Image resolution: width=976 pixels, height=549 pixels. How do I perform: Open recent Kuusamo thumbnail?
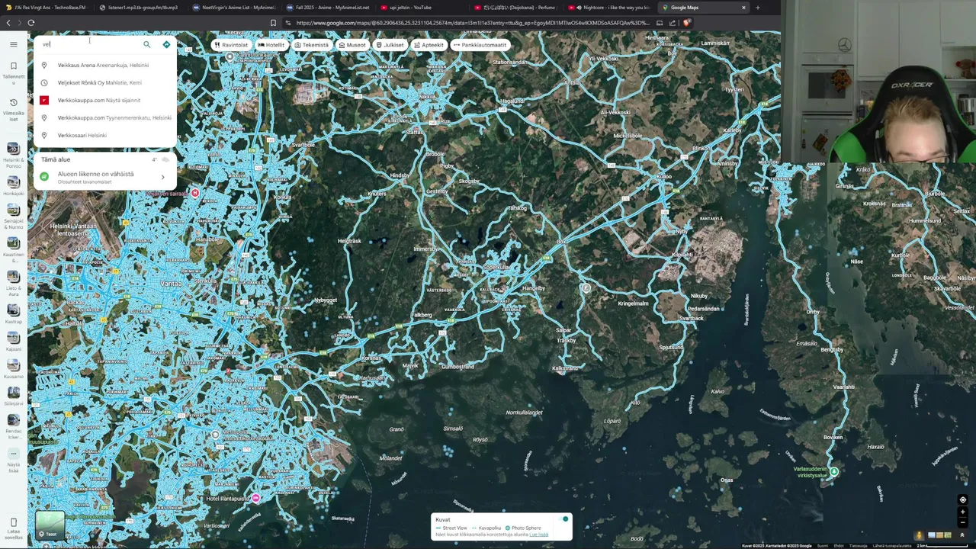[x=13, y=365]
